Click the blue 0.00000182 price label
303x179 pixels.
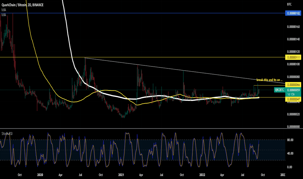click(x=293, y=13)
